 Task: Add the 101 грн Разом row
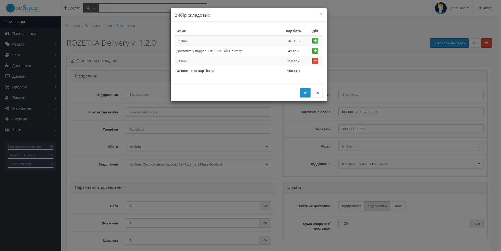(315, 41)
